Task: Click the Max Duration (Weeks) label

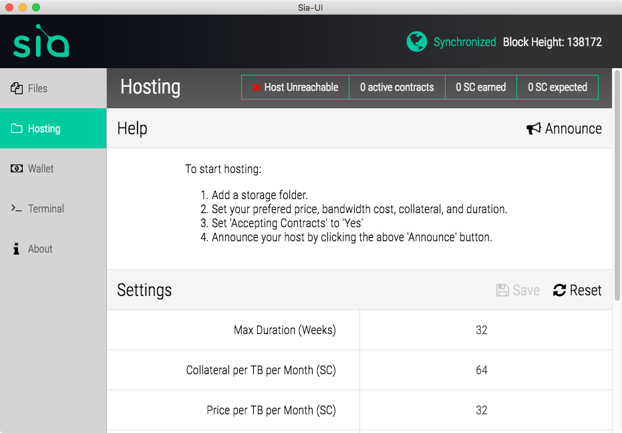Action: click(x=285, y=330)
